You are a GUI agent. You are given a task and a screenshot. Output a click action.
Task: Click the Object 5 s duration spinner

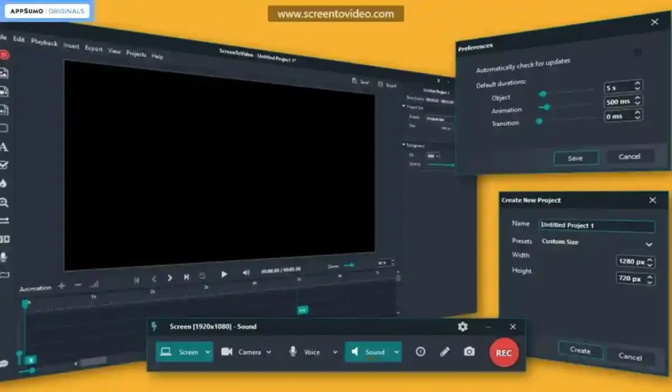623,87
